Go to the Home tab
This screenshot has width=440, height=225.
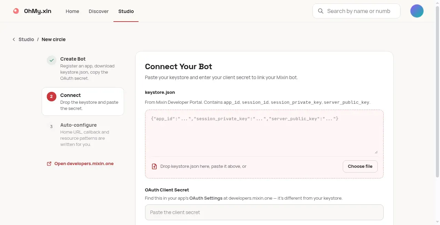pos(73,11)
